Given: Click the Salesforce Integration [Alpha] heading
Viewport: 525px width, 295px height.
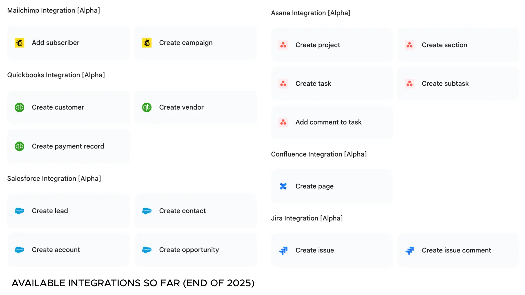Looking at the screenshot, I should point(54,179).
